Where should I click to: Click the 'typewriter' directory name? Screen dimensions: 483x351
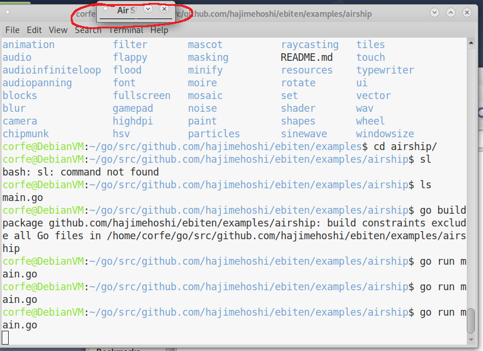point(385,70)
